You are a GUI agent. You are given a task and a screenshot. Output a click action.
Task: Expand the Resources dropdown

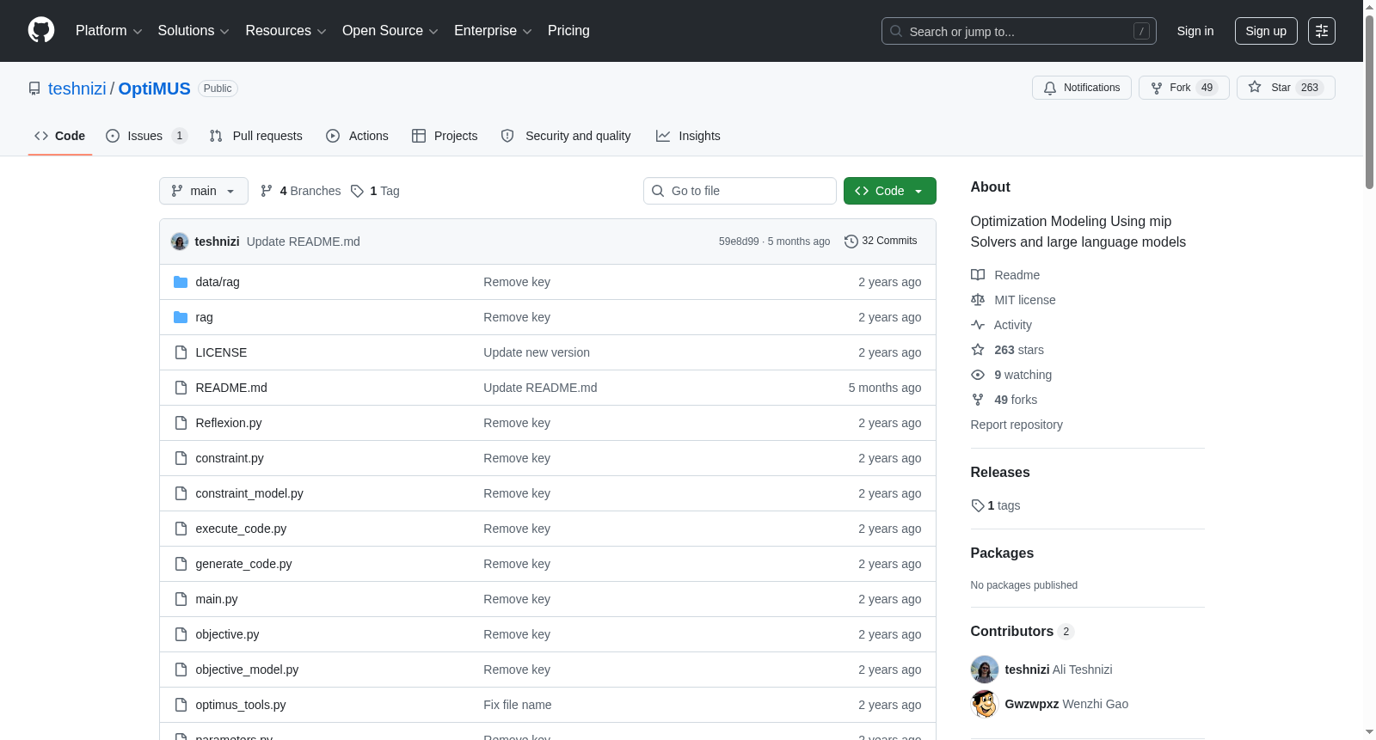(x=286, y=31)
